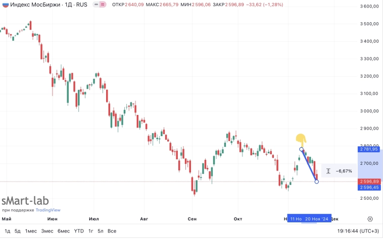Image resolution: width=383 pixels, height=239 pixels.
Task: Display the Все full range
Action: pos(112,231)
